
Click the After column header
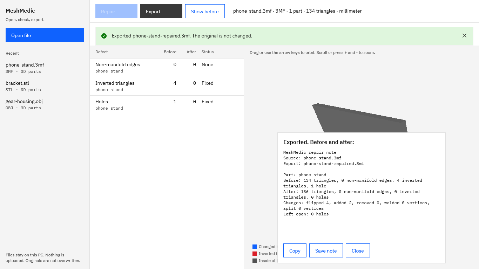click(x=191, y=52)
